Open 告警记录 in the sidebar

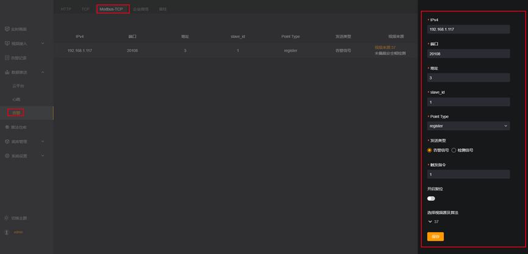pos(19,57)
